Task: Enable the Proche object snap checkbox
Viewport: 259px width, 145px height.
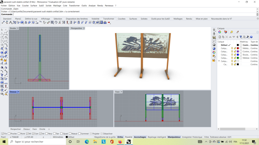Action: tap(9, 133)
